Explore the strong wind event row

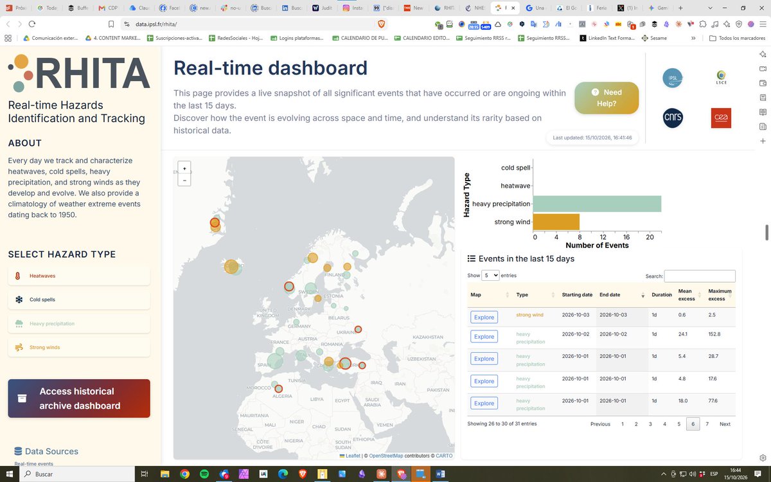(x=484, y=317)
